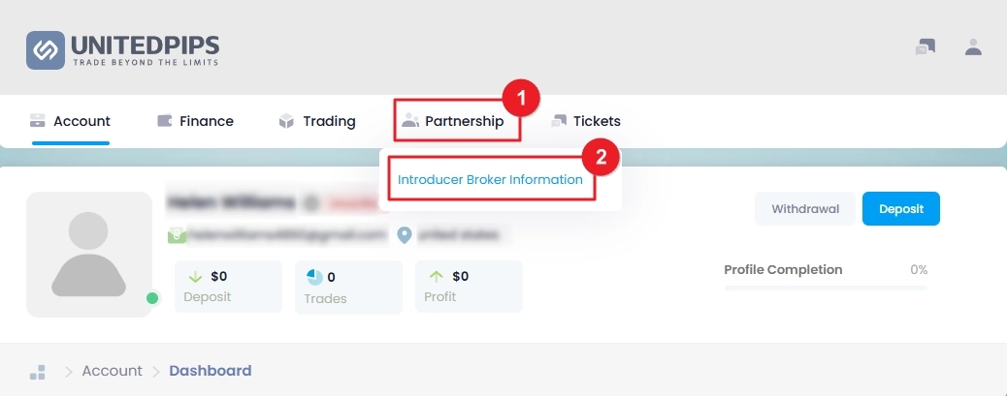The image size is (1007, 396).
Task: Click the location pin icon
Action: point(404,235)
